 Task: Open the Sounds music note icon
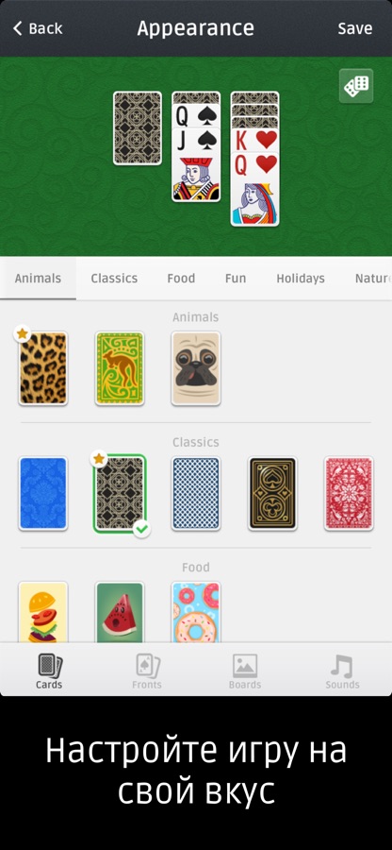342,666
